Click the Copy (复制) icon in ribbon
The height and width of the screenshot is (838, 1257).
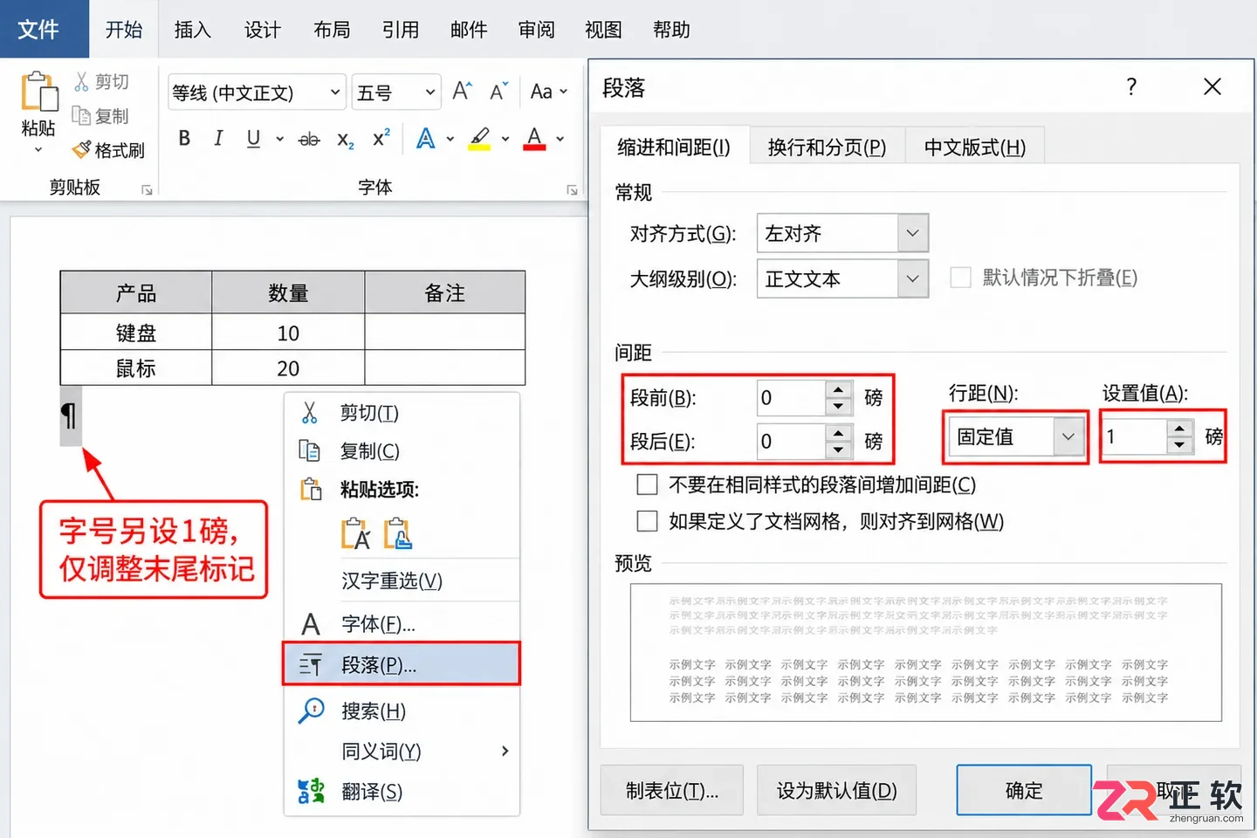[81, 115]
